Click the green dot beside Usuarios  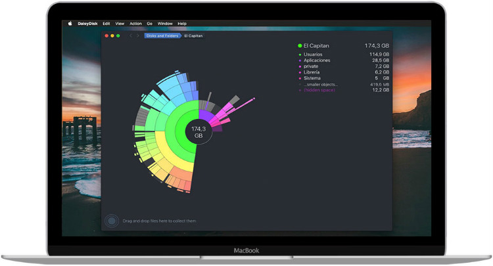(300, 55)
